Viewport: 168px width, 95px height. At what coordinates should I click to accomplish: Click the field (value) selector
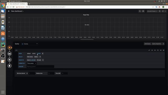(x=30, y=57)
